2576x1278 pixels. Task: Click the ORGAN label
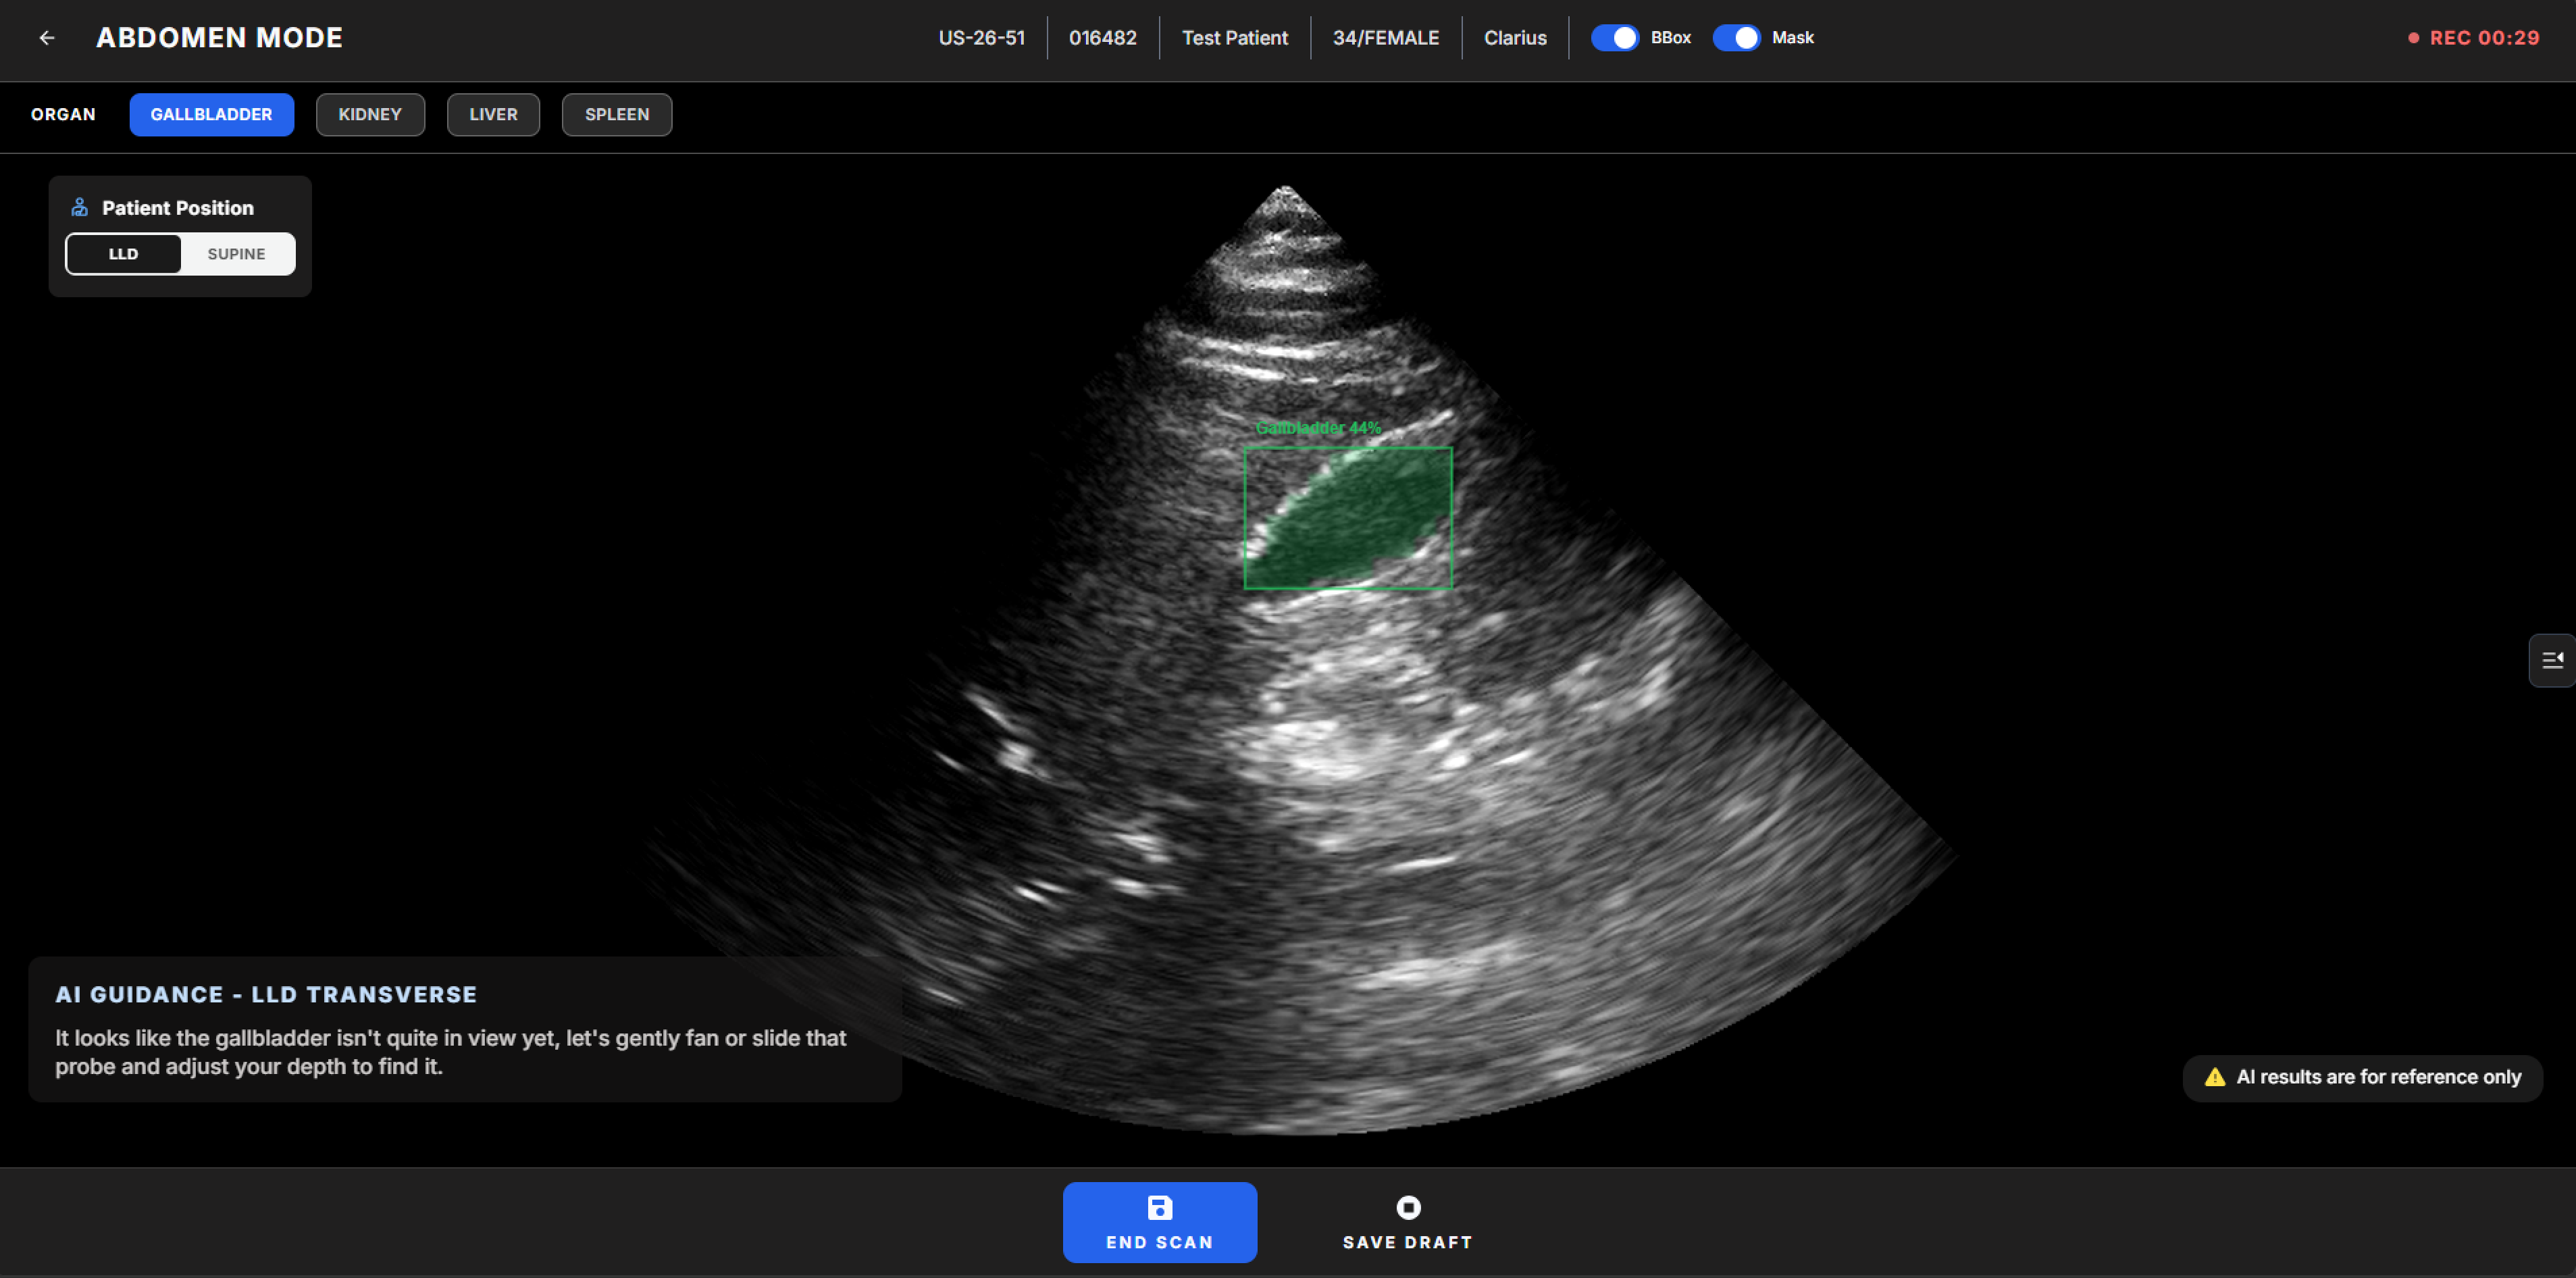[x=63, y=114]
